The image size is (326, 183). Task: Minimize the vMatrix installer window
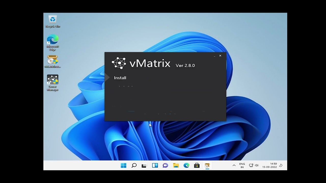point(214,56)
